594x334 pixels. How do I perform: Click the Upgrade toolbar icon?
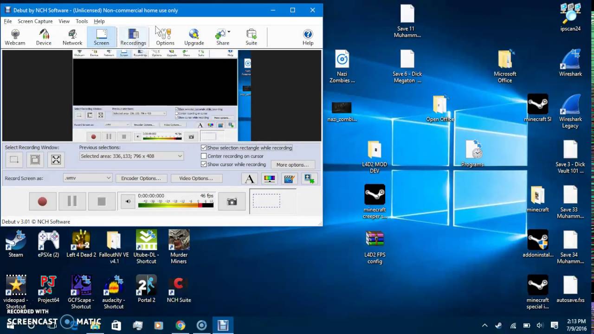pyautogui.click(x=194, y=37)
